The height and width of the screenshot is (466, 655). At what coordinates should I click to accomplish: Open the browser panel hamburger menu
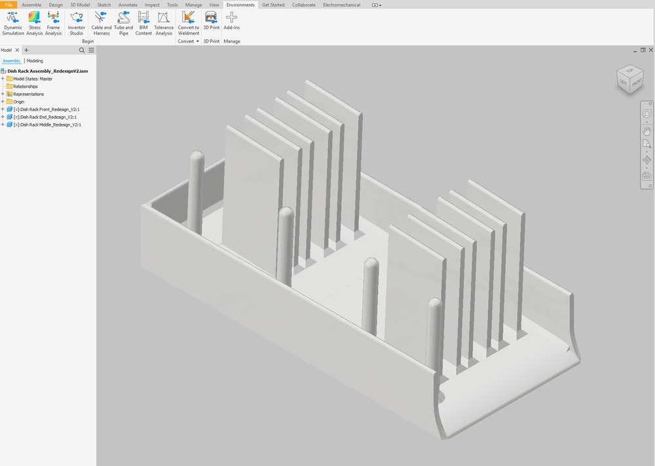pos(92,50)
